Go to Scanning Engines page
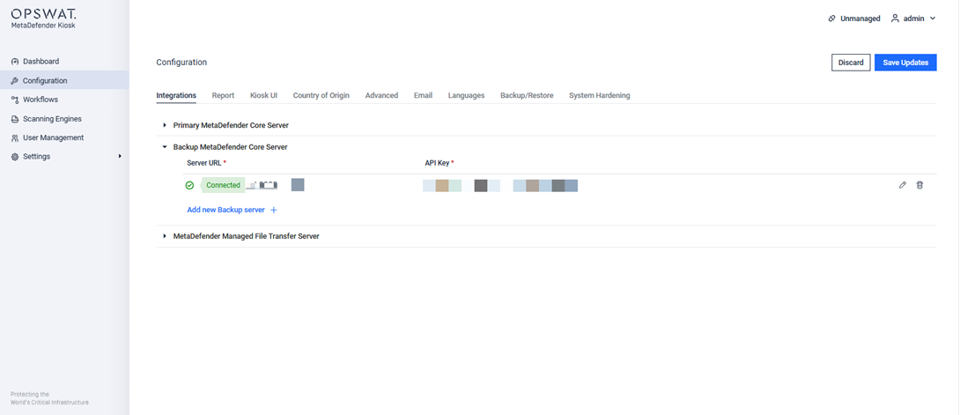This screenshot has width=960, height=415. pyautogui.click(x=52, y=119)
